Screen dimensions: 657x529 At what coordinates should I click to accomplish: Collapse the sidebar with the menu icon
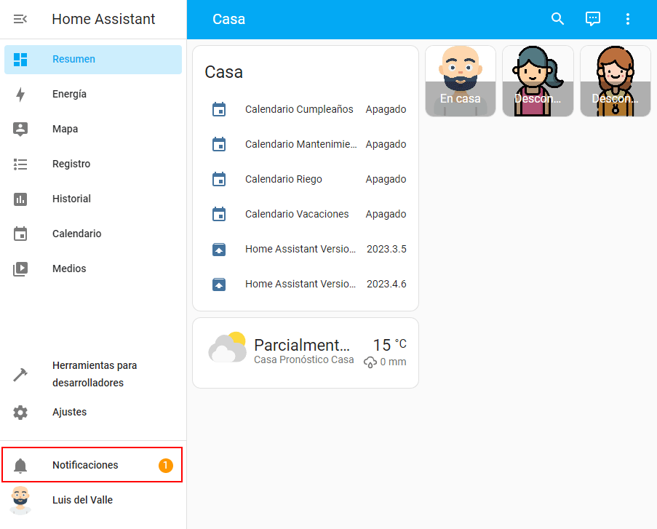coord(20,19)
